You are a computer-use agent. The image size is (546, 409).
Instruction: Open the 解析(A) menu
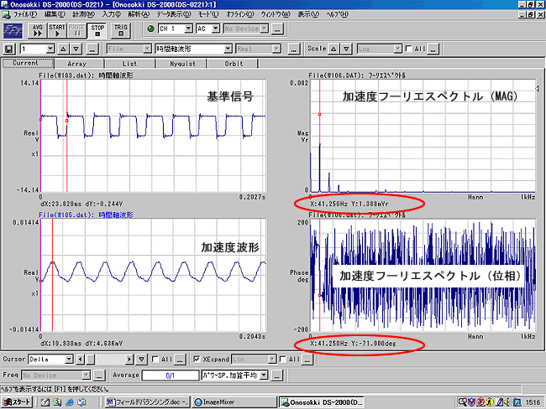pyautogui.click(x=139, y=14)
